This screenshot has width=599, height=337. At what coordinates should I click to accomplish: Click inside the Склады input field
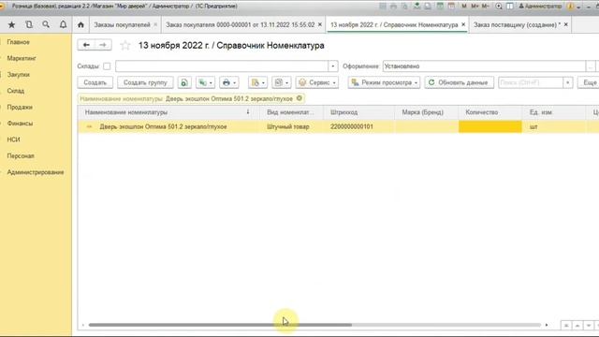[x=222, y=66]
